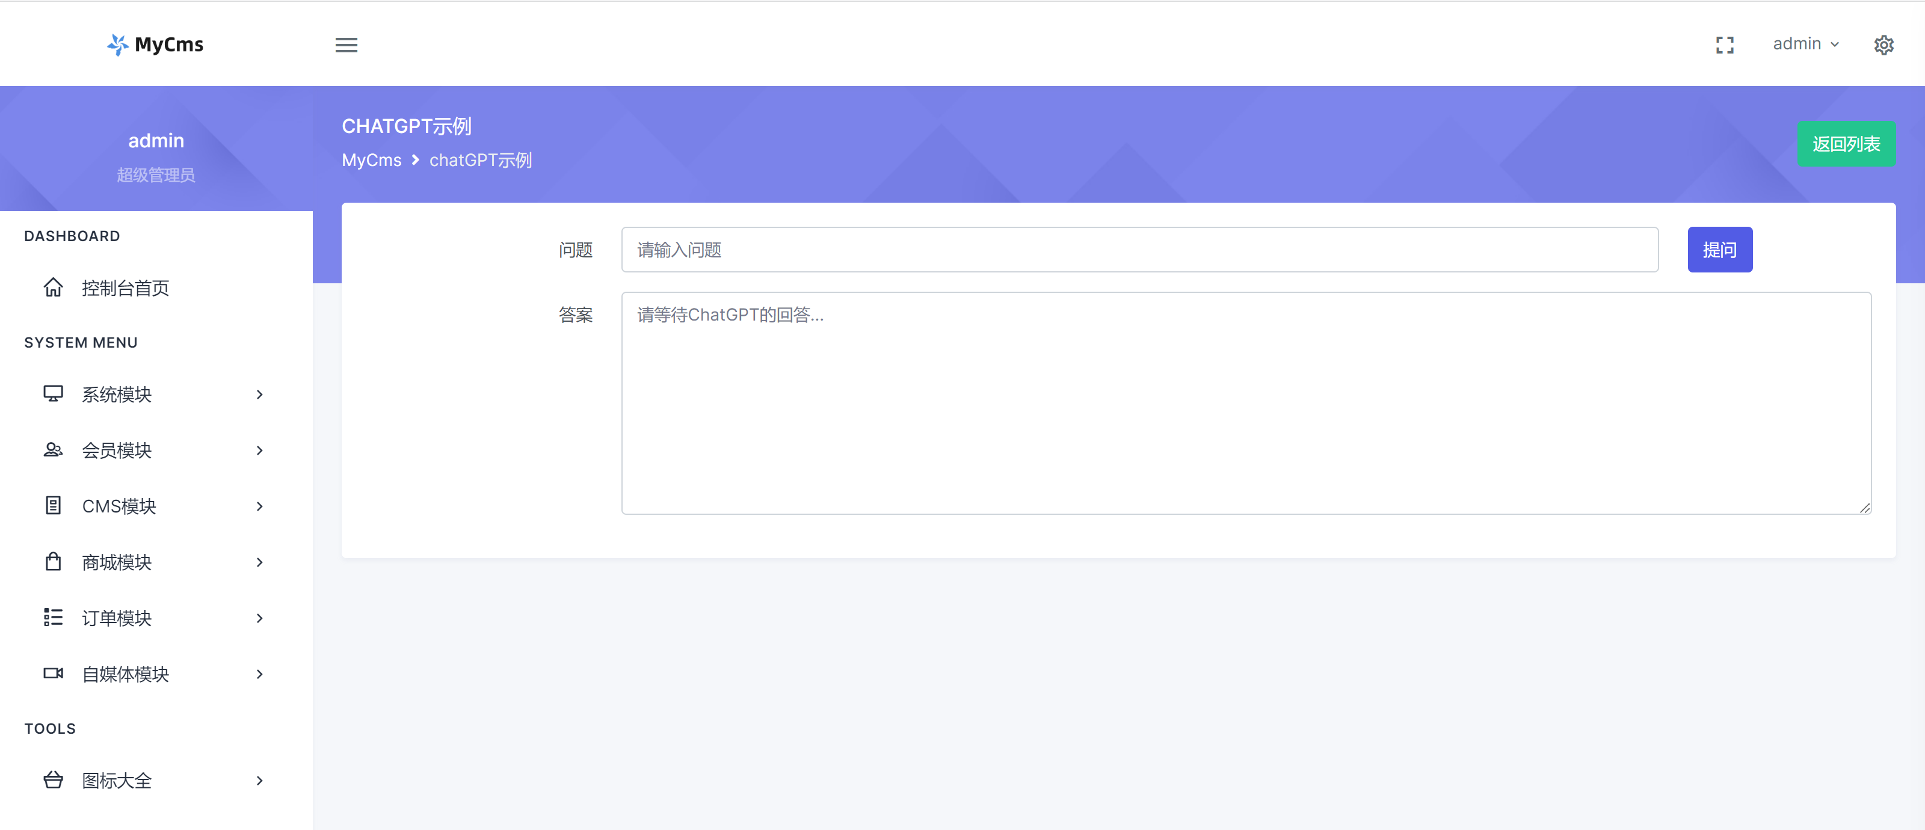The height and width of the screenshot is (830, 1925).
Task: Expand 系统模块 using its chevron arrow
Action: click(x=259, y=395)
